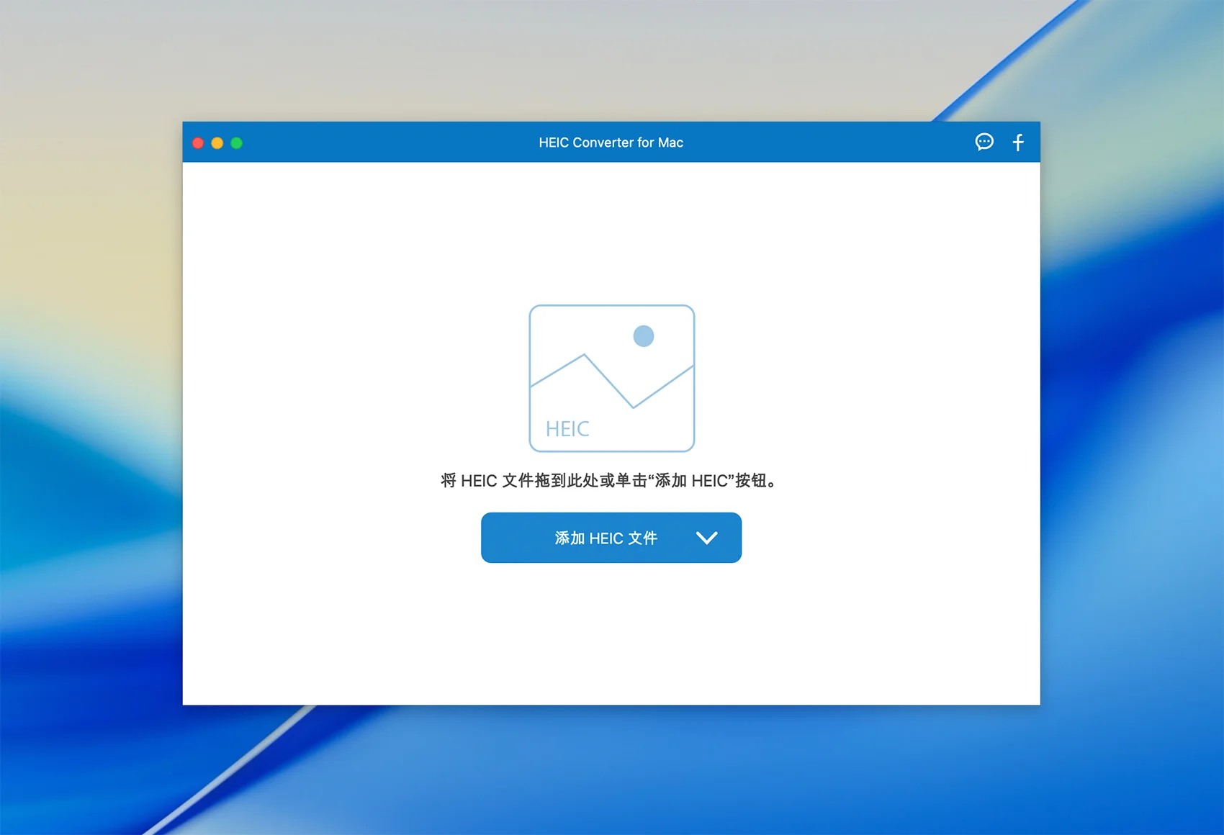Screen dimensions: 1224x835
Task: Click empty white area above HEIC placeholder
Action: 611,230
